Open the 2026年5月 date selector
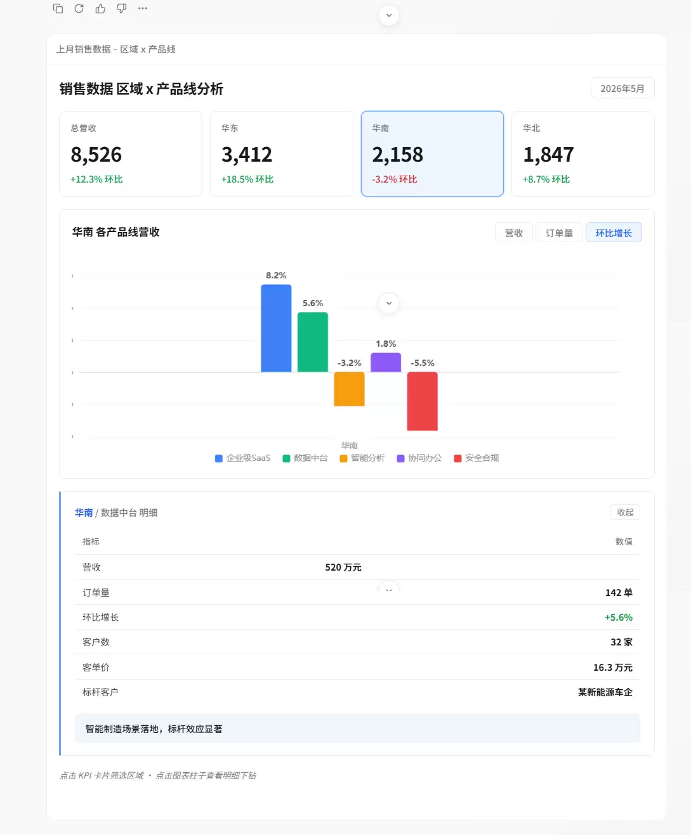 click(622, 88)
